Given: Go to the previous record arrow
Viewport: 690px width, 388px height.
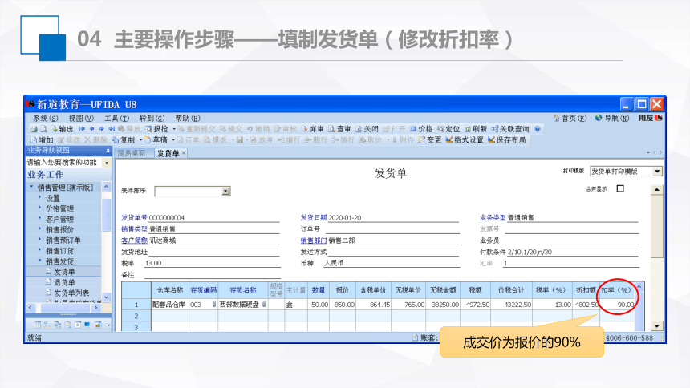Looking at the screenshot, I should point(91,129).
